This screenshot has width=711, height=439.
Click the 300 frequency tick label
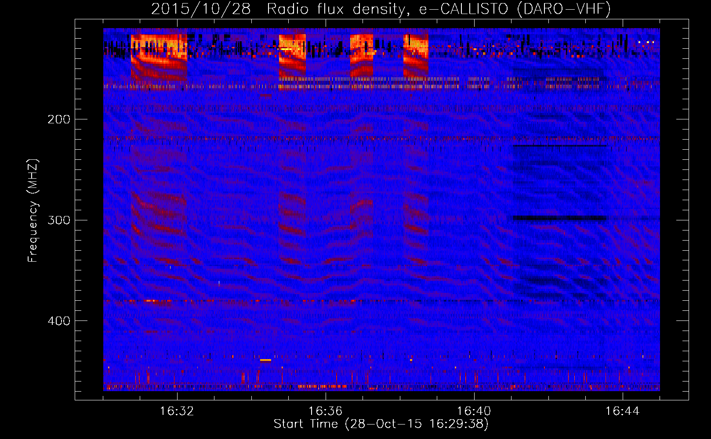pos(59,220)
